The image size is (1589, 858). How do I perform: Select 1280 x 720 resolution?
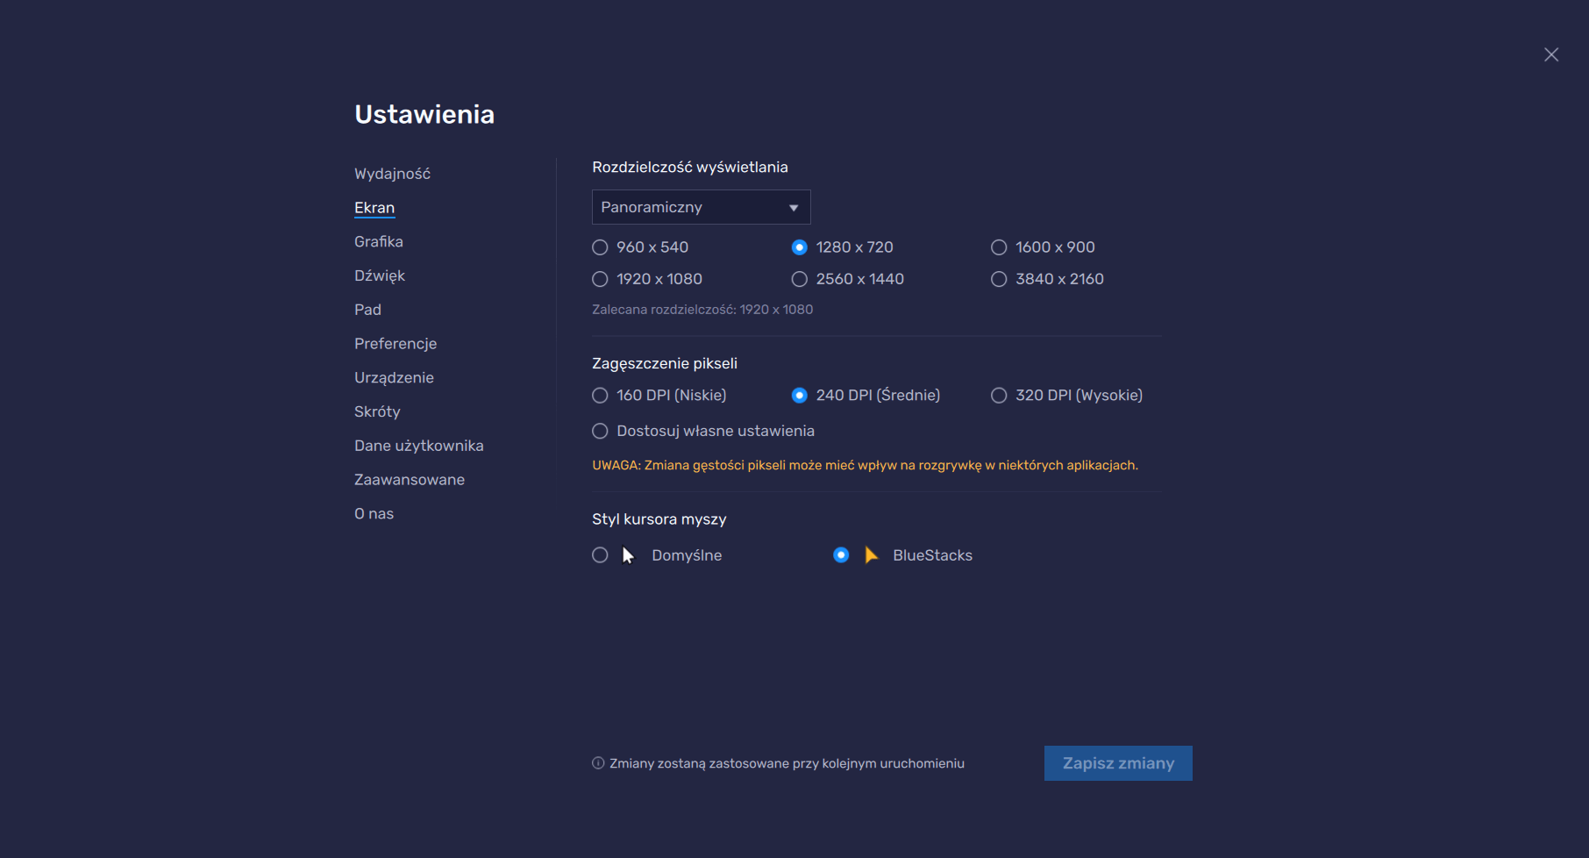tap(799, 247)
